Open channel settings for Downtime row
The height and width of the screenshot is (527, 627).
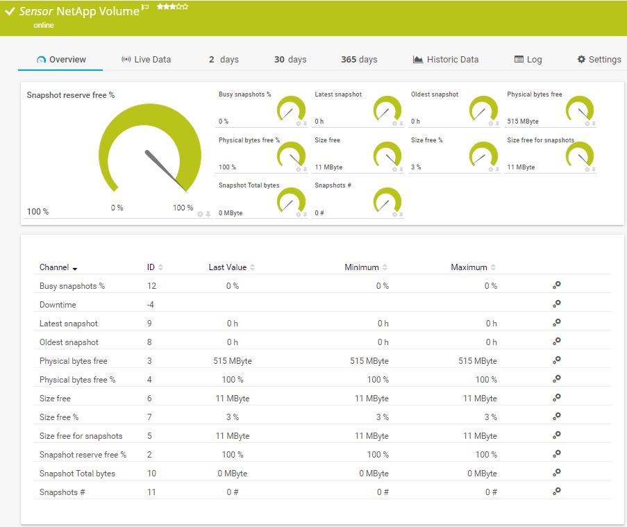(x=556, y=304)
